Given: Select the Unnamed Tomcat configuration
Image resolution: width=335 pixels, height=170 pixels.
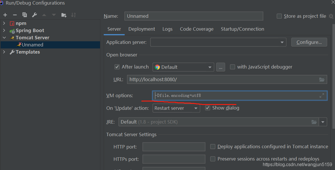Looking at the screenshot, I should 50,45.
